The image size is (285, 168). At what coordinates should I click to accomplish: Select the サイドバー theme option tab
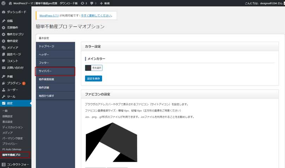(x=55, y=71)
